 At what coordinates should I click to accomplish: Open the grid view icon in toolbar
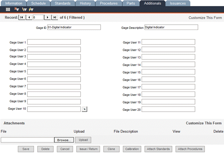pos(8,10)
